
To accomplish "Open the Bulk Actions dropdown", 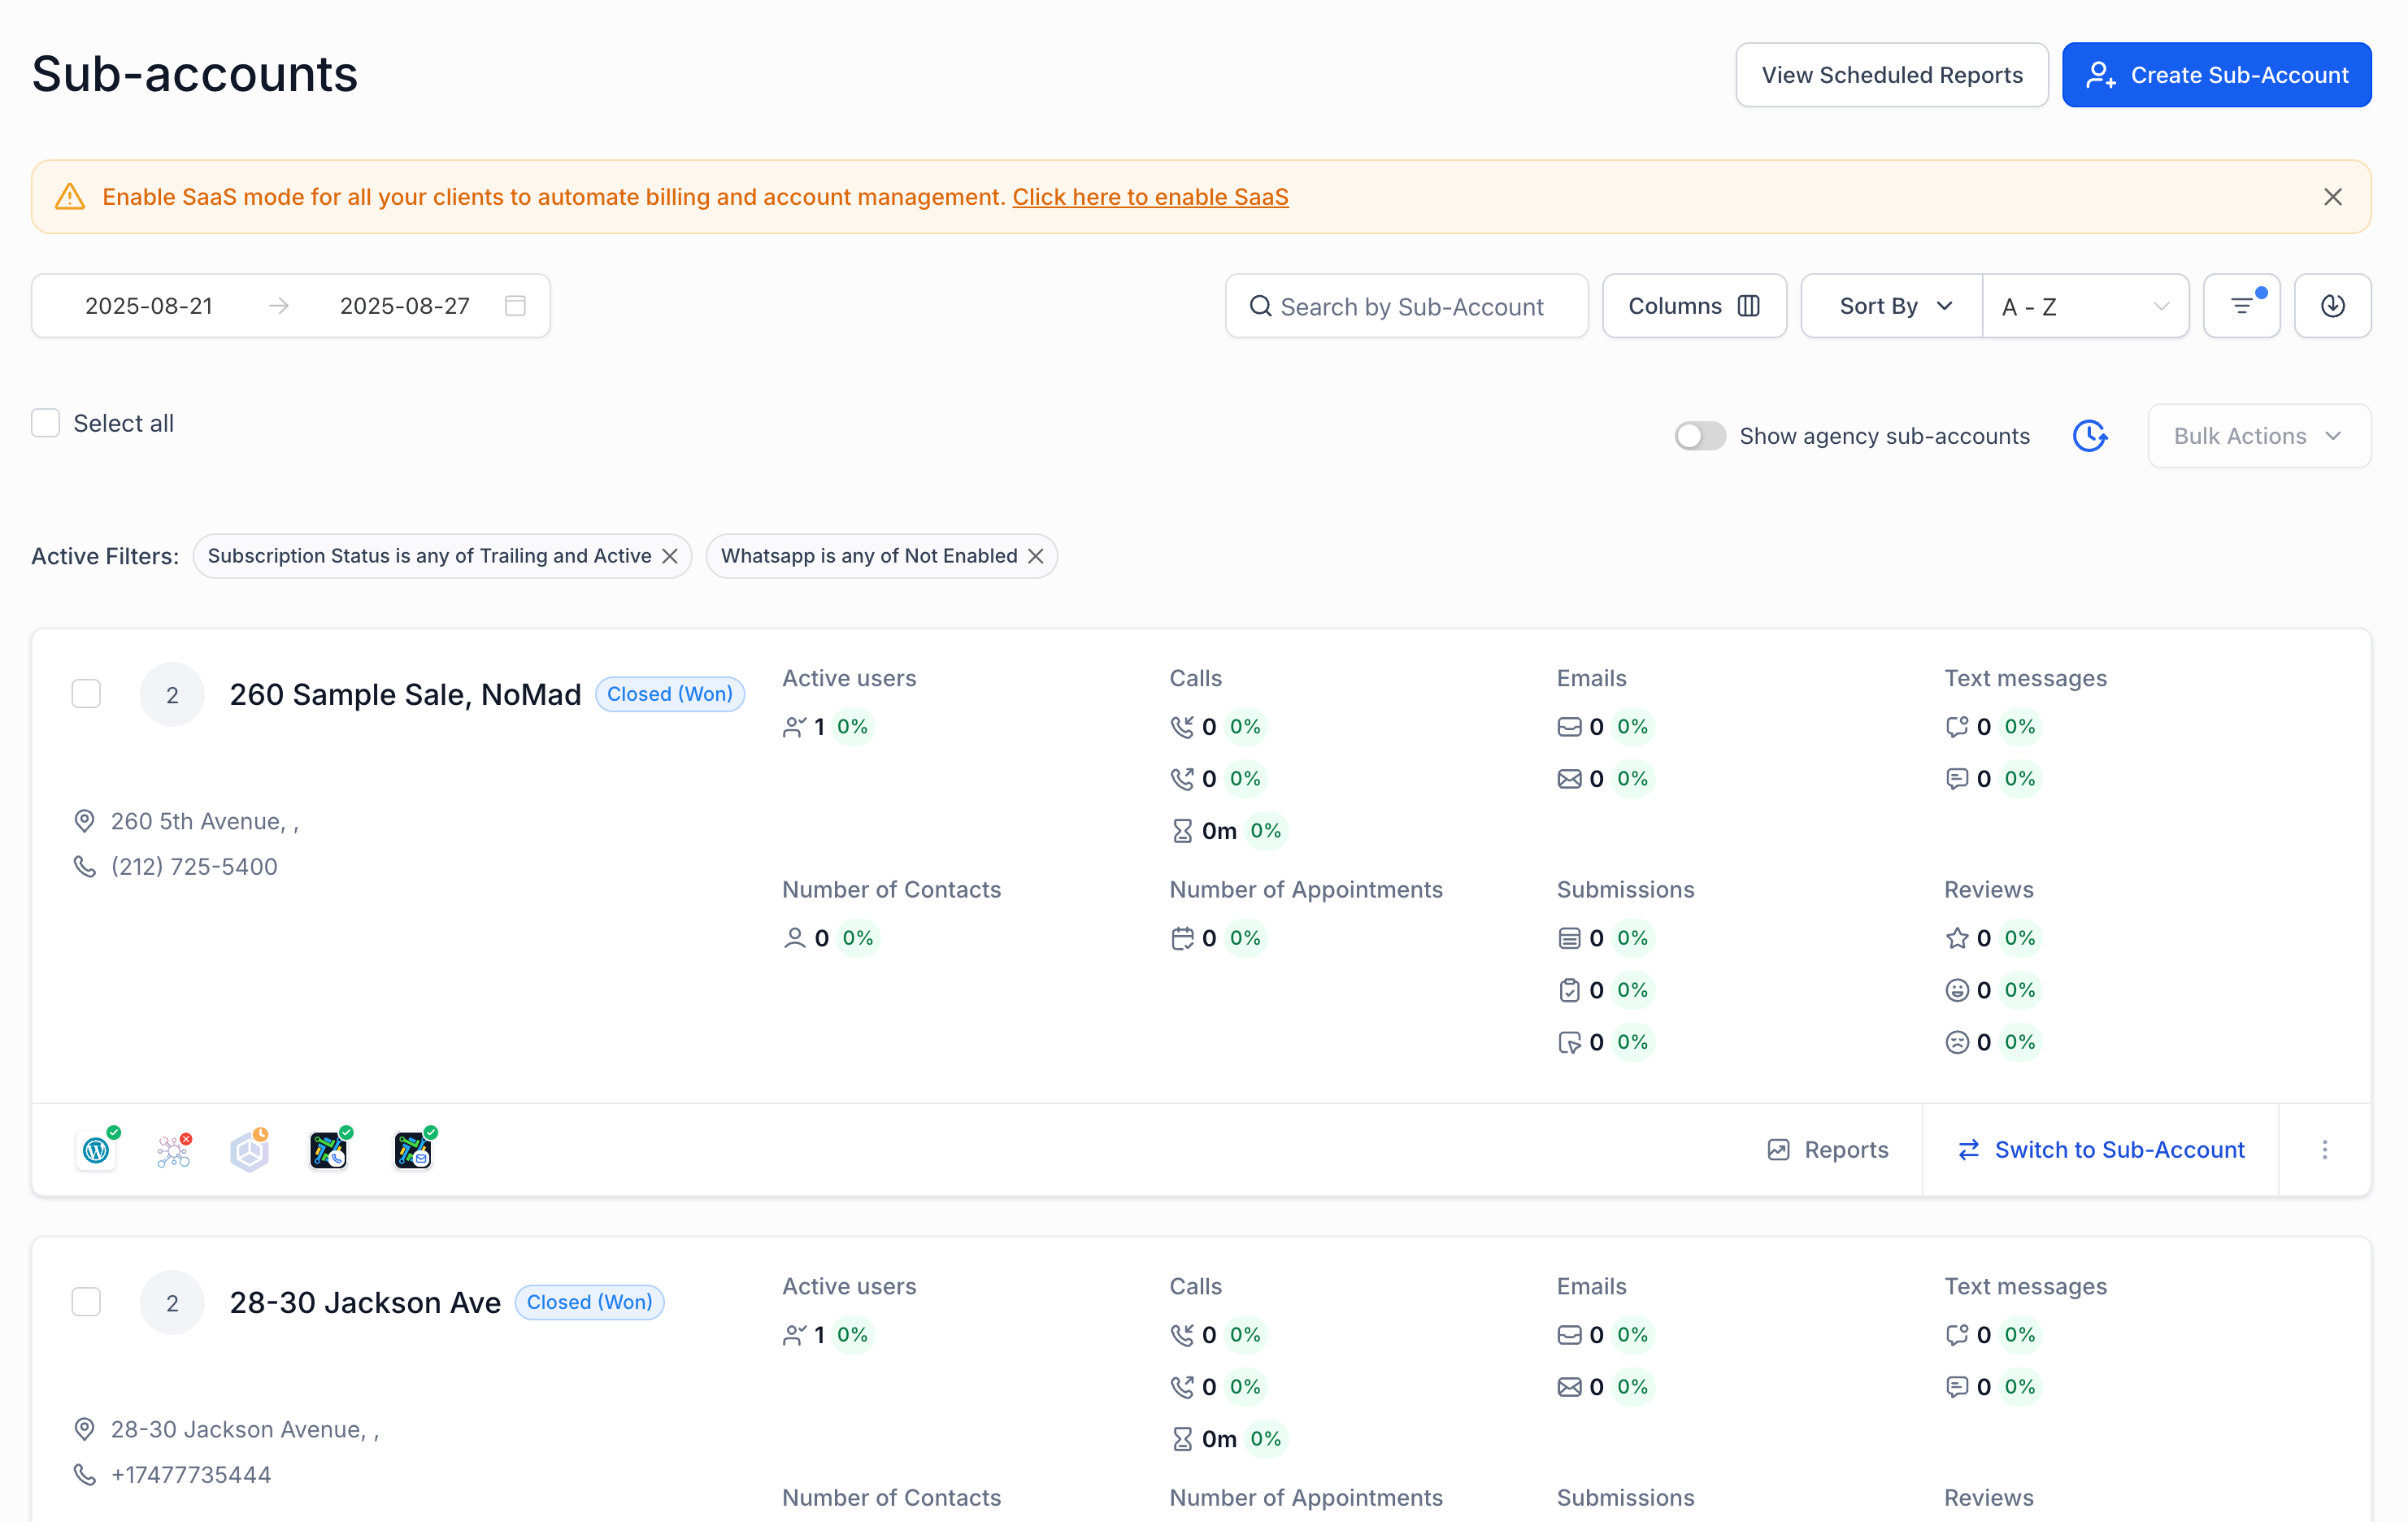I will (x=2258, y=436).
